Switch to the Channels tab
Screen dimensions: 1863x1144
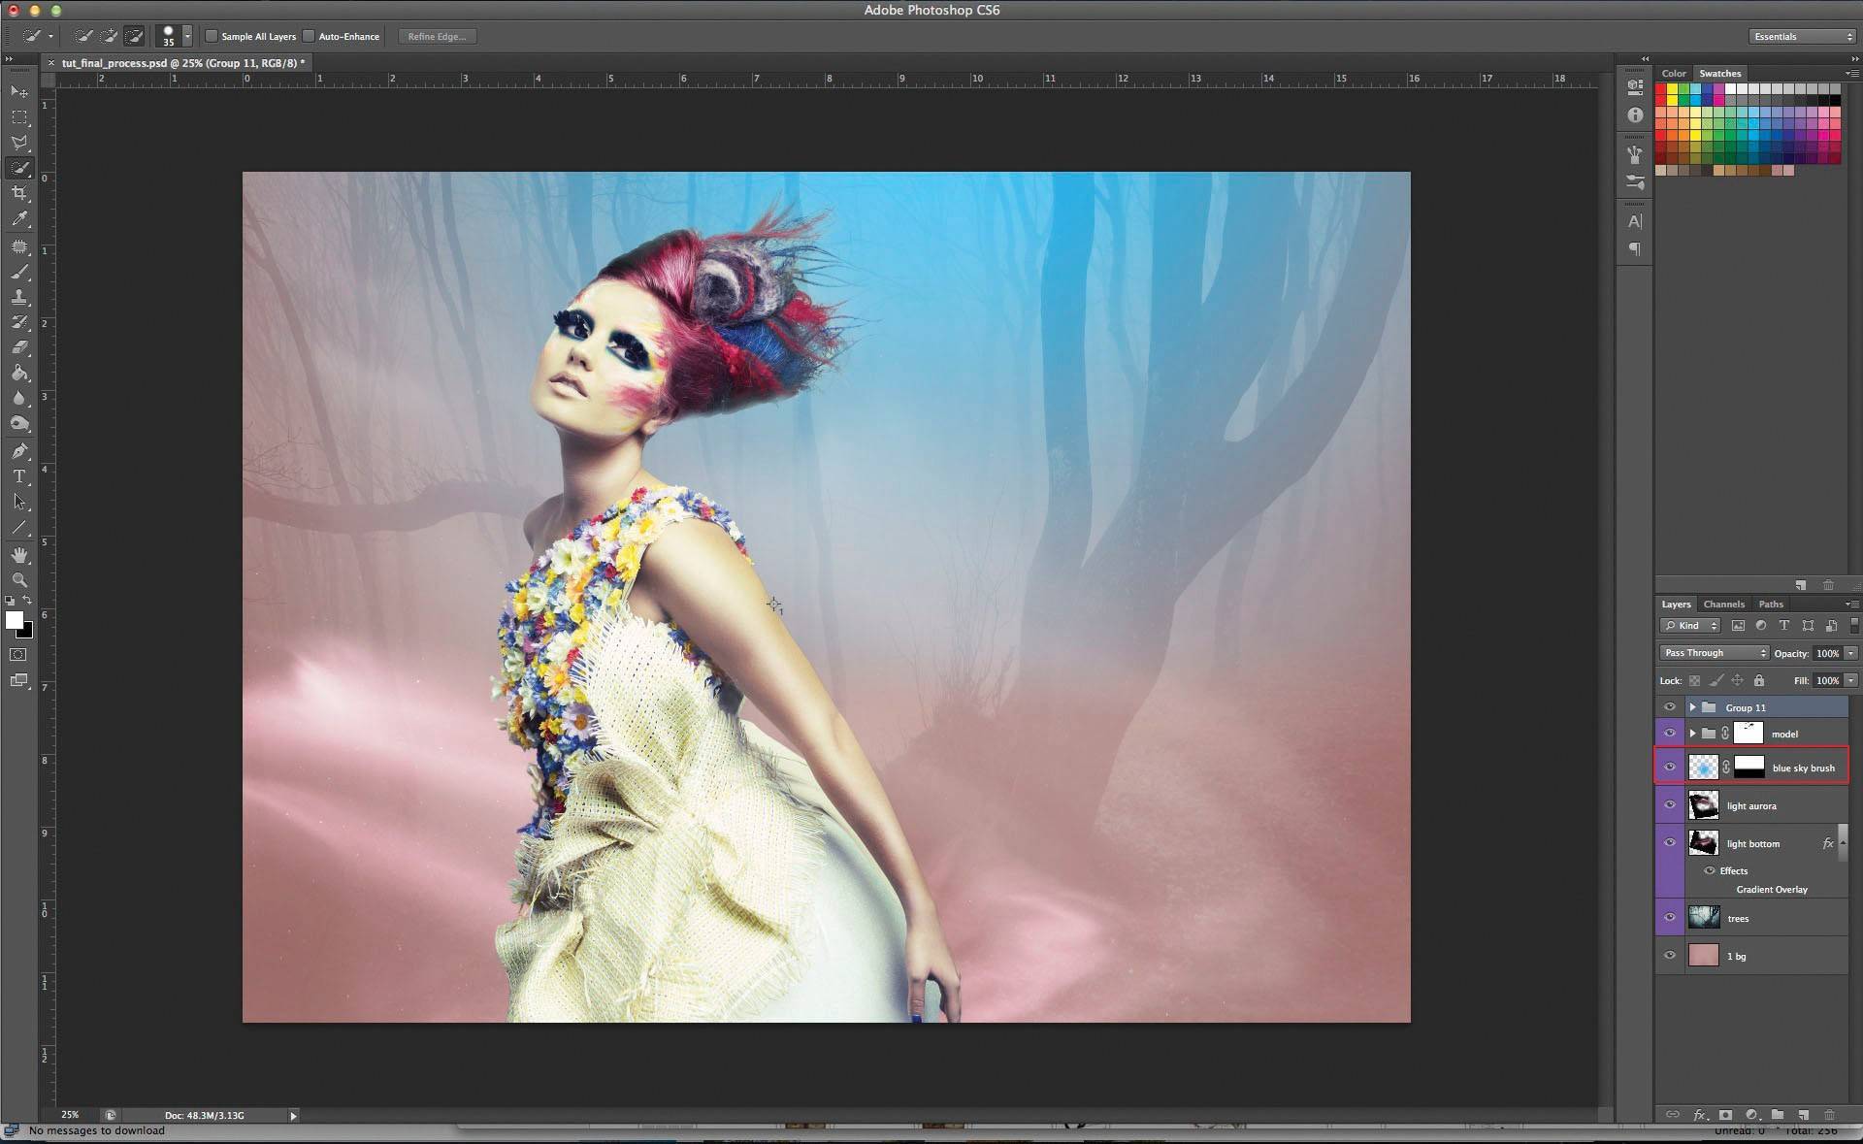[x=1723, y=604]
